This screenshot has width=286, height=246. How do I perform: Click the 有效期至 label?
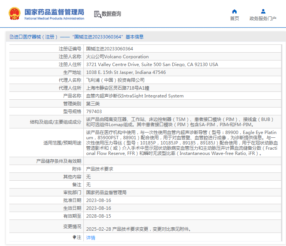pyautogui.click(x=72, y=216)
